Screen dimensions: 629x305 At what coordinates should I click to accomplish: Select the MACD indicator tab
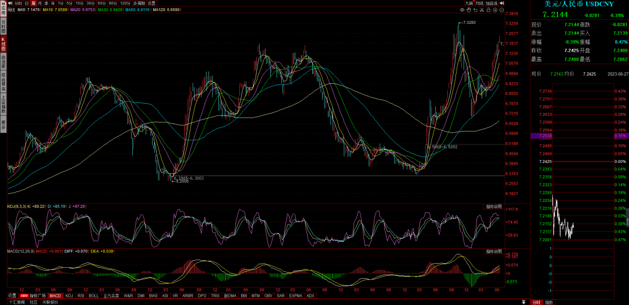pos(55,296)
